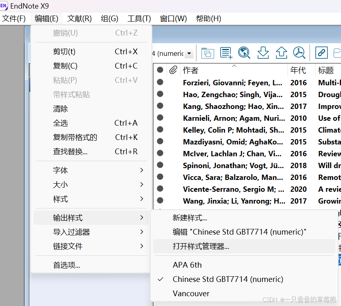This screenshot has width=341, height=306.
Task: Click the EndNote app icon in title bar
Action: tap(4, 6)
